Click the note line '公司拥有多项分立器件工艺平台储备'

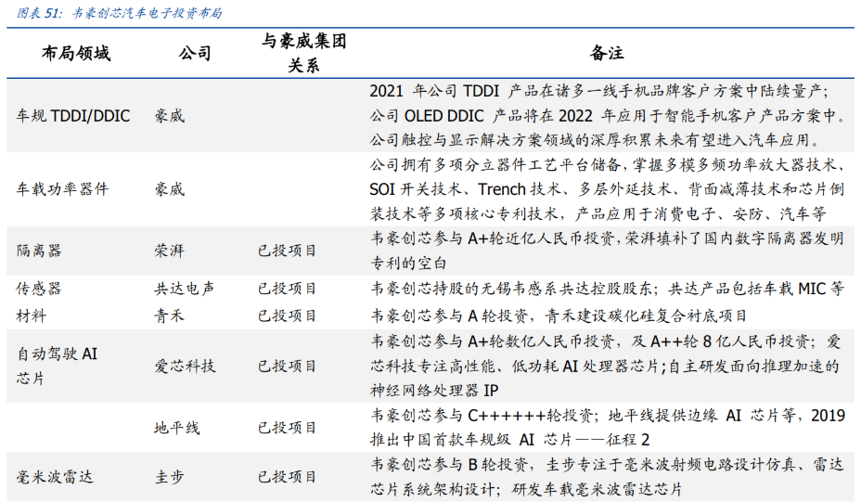(607, 165)
